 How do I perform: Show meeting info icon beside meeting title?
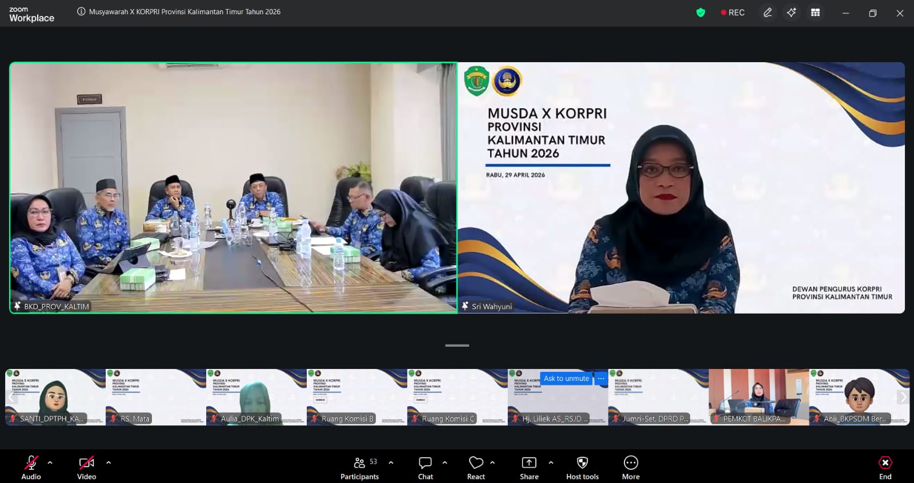point(81,12)
